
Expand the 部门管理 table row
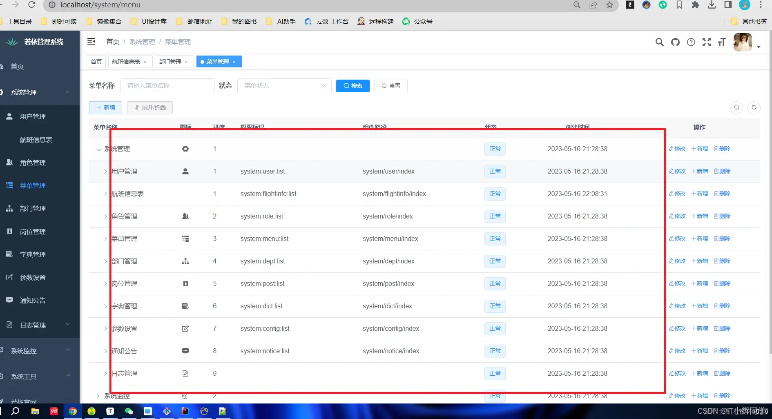click(x=105, y=261)
